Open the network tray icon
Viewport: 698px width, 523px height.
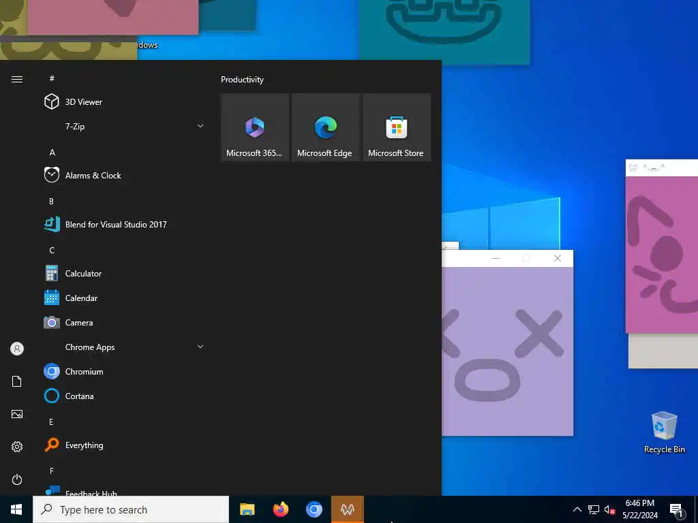click(594, 509)
